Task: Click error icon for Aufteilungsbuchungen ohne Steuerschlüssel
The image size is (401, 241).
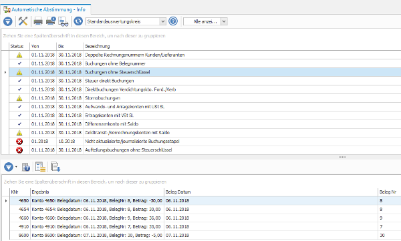Action: tap(19, 150)
